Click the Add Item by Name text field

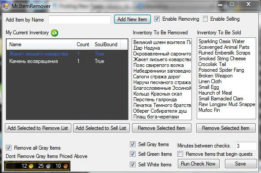point(80,20)
